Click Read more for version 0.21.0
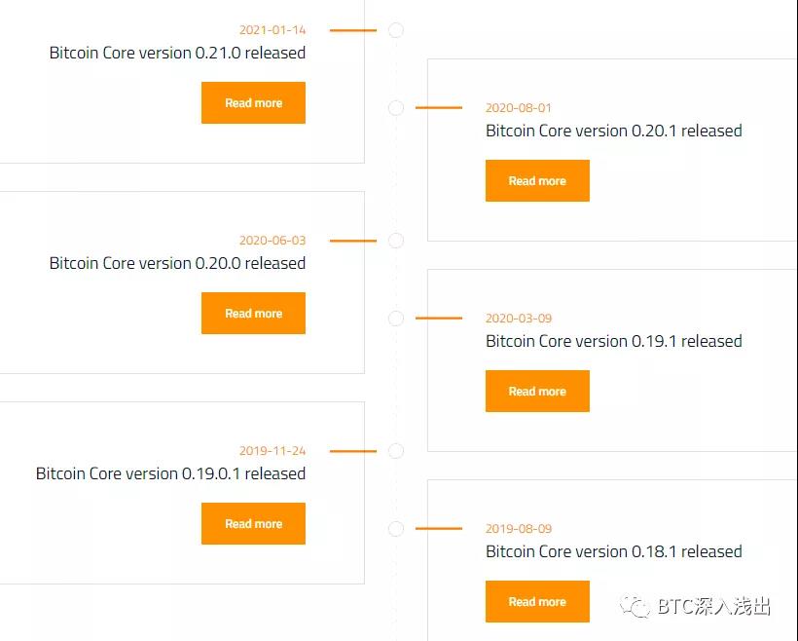Image resolution: width=798 pixels, height=641 pixels. 253,103
